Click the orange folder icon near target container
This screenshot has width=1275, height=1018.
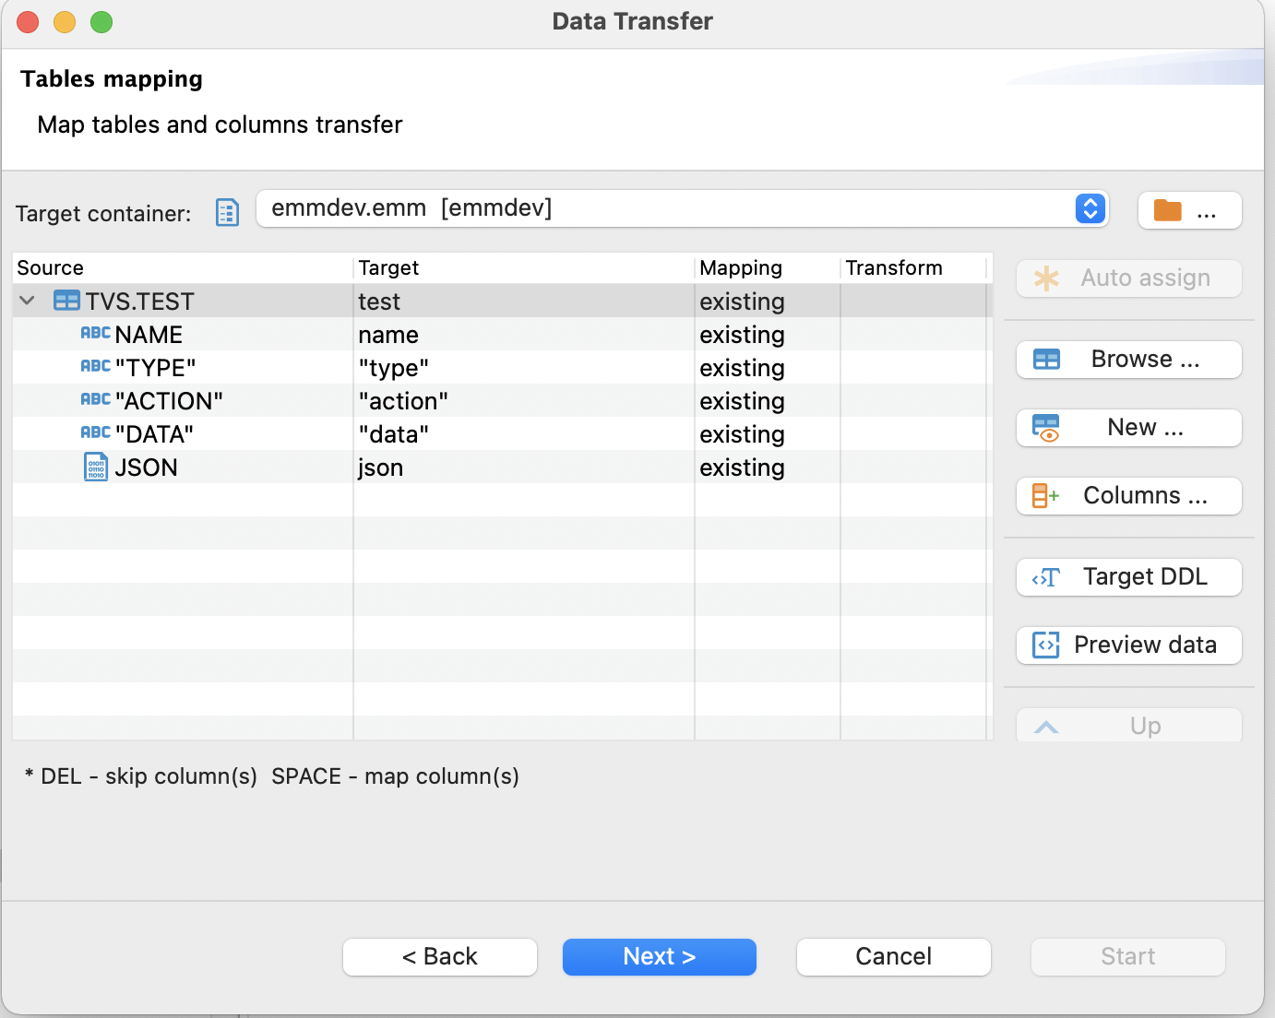pos(1166,210)
